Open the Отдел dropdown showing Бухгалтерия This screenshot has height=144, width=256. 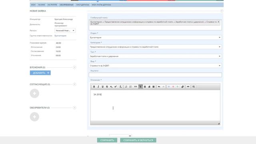tap(155, 38)
